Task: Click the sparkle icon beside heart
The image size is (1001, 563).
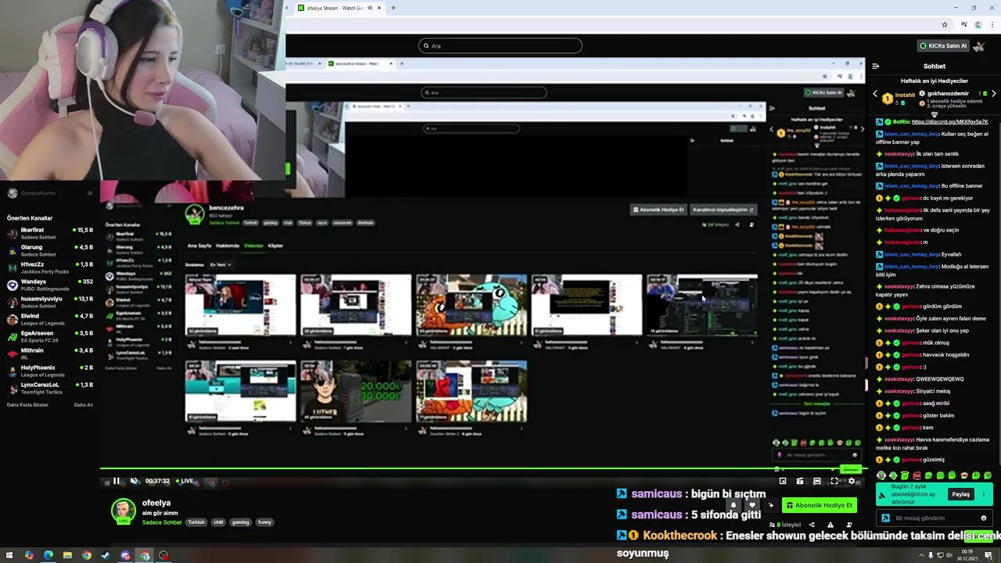Action: click(771, 505)
